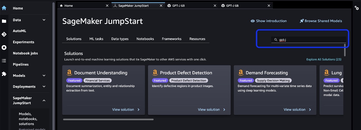The image size is (361, 130).
Task: Close the first GPT-J 6B tab
Action: 215,6
